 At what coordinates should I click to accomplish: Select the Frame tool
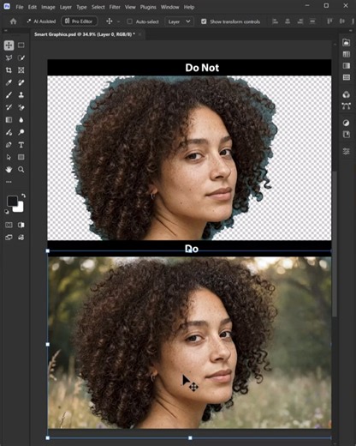[x=21, y=70]
